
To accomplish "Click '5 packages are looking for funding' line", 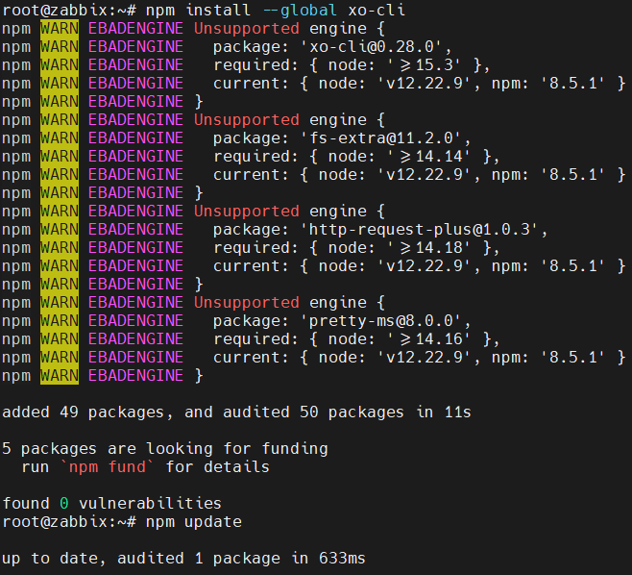I will coord(164,448).
